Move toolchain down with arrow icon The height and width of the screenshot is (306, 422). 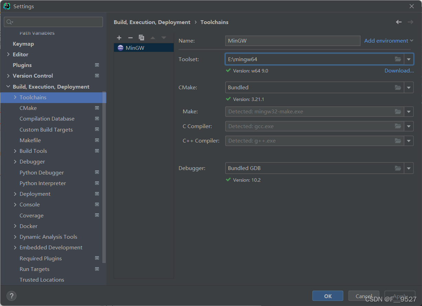click(x=164, y=38)
